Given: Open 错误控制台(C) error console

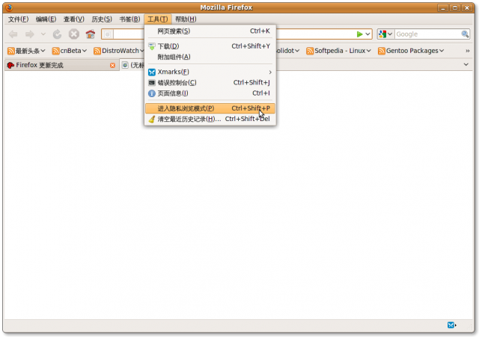Looking at the screenshot, I should coord(210,83).
